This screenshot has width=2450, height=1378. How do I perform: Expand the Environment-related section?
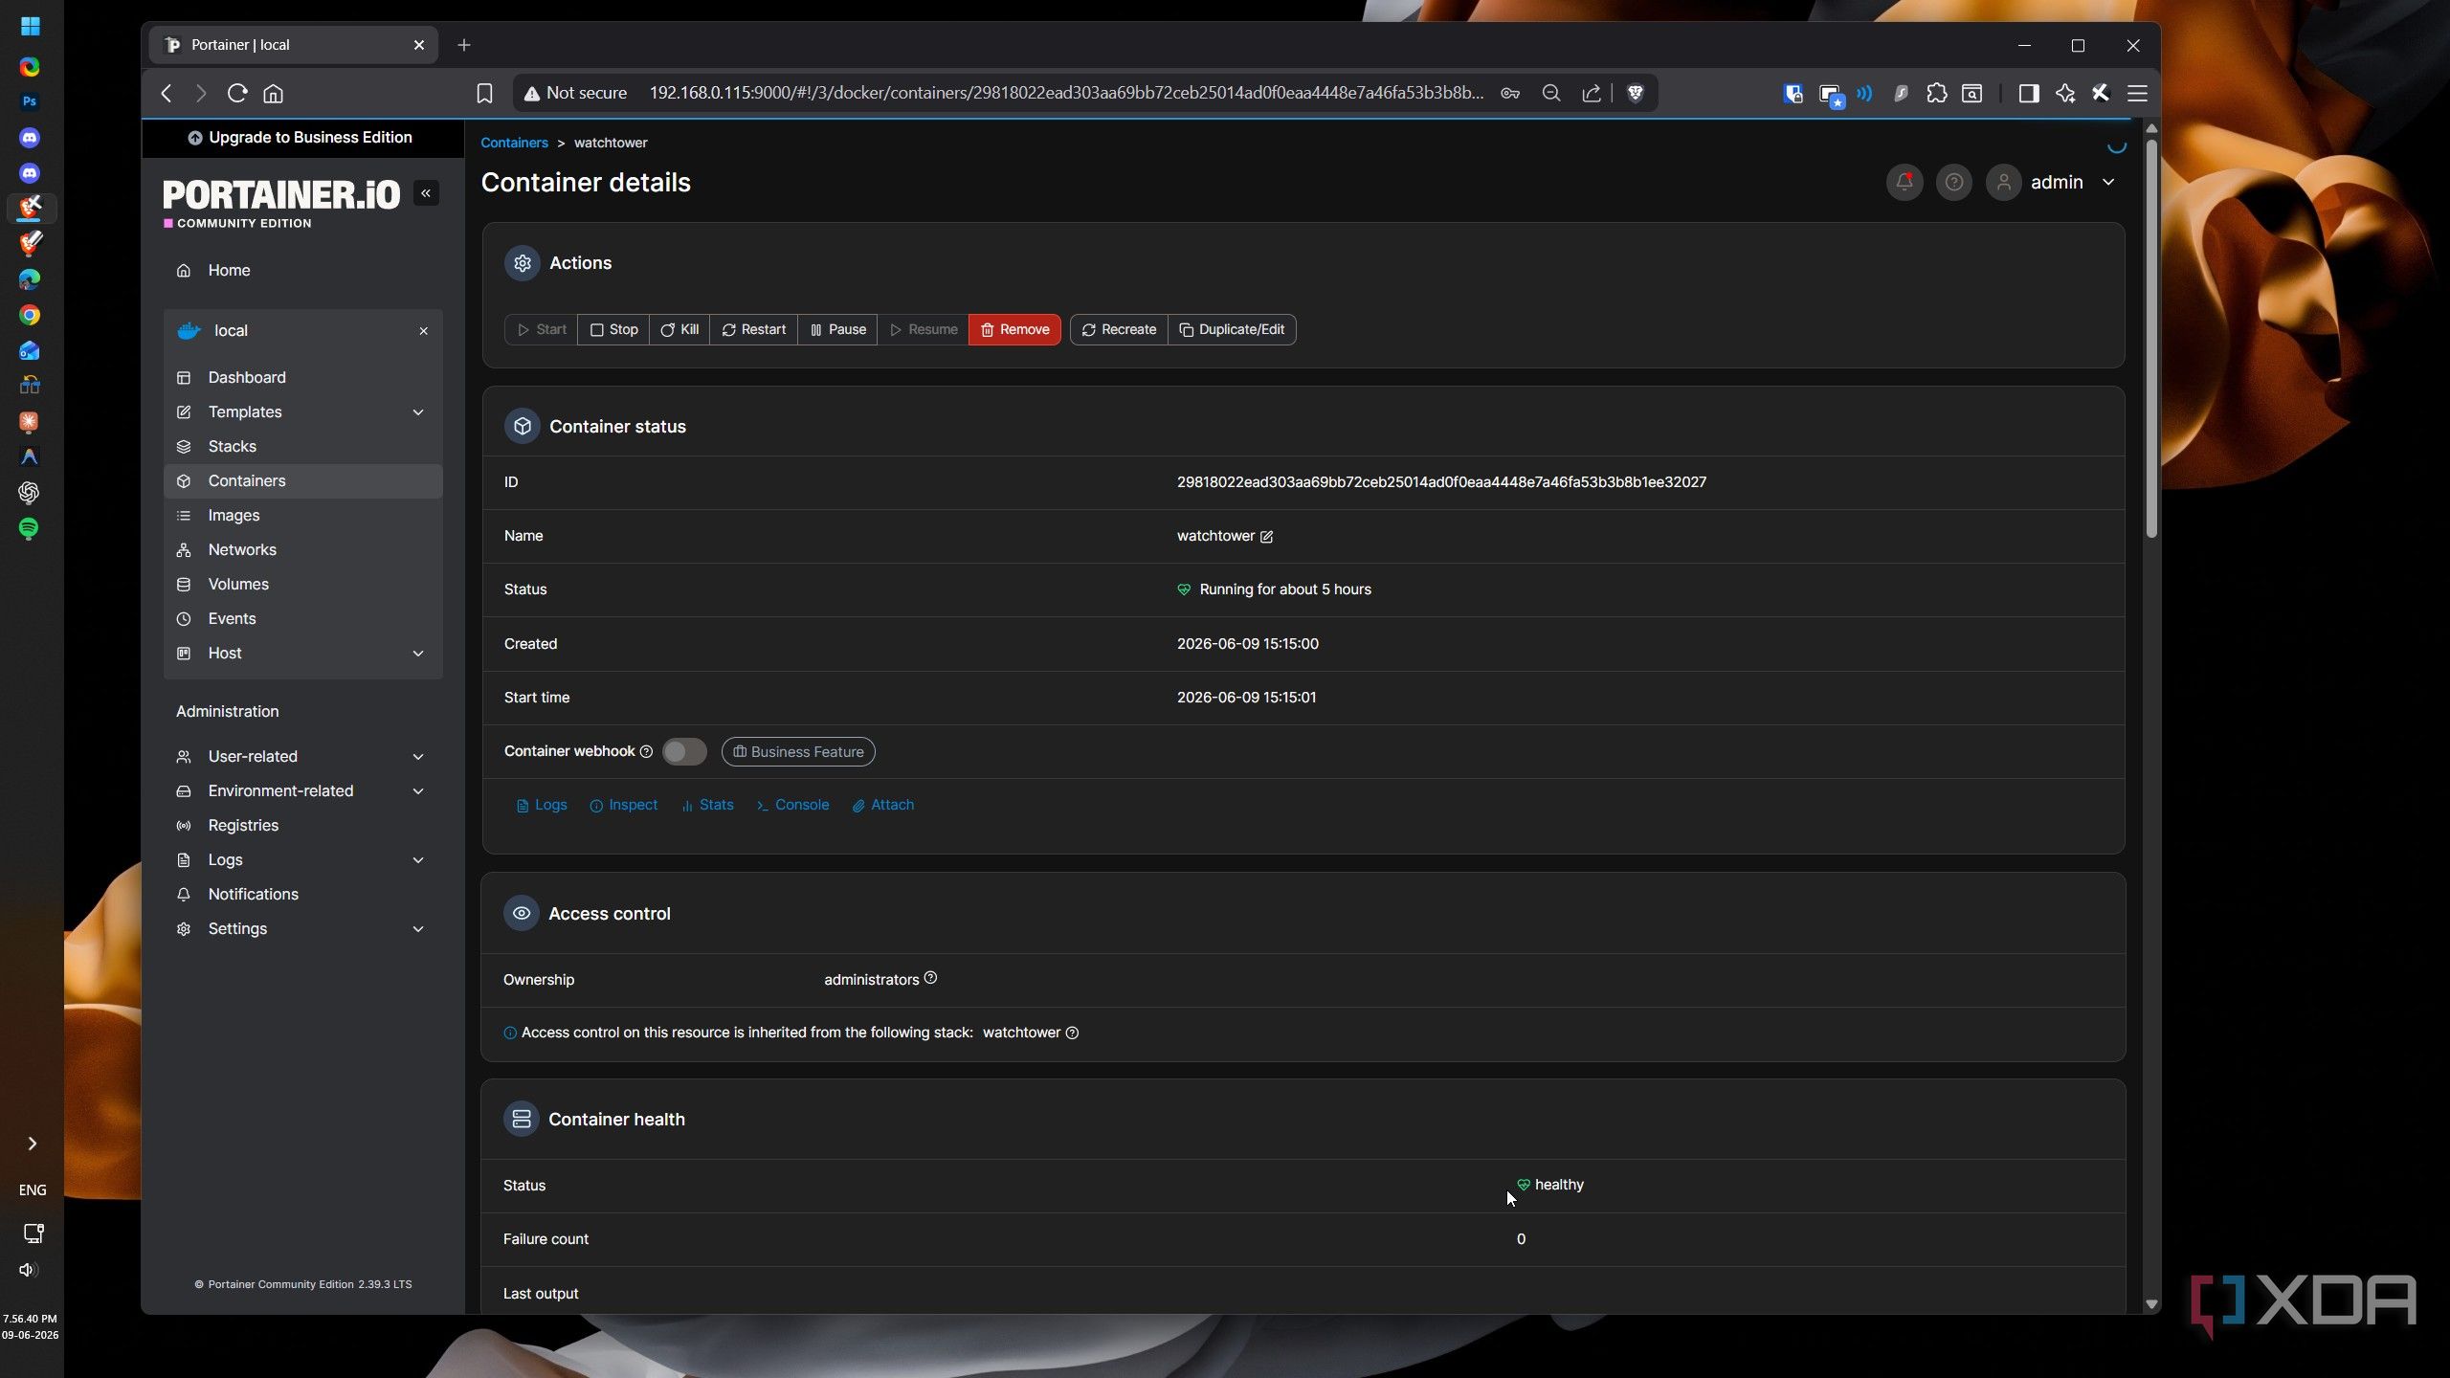(303, 790)
